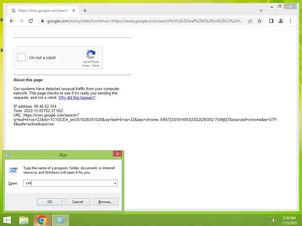Close the Run dialog

tap(117, 154)
